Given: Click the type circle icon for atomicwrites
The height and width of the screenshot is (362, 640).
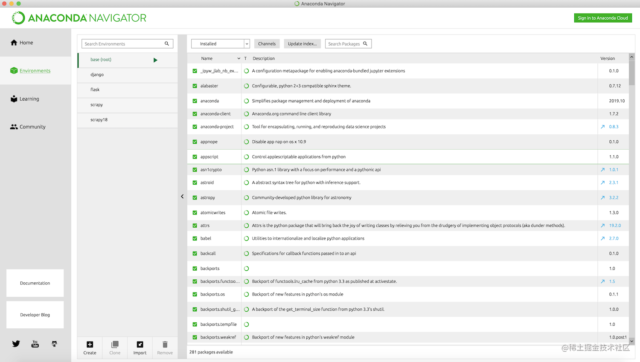Looking at the screenshot, I should point(246,213).
